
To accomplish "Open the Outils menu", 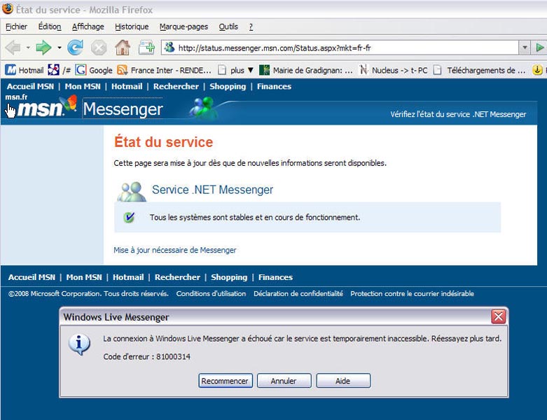I will tap(228, 27).
